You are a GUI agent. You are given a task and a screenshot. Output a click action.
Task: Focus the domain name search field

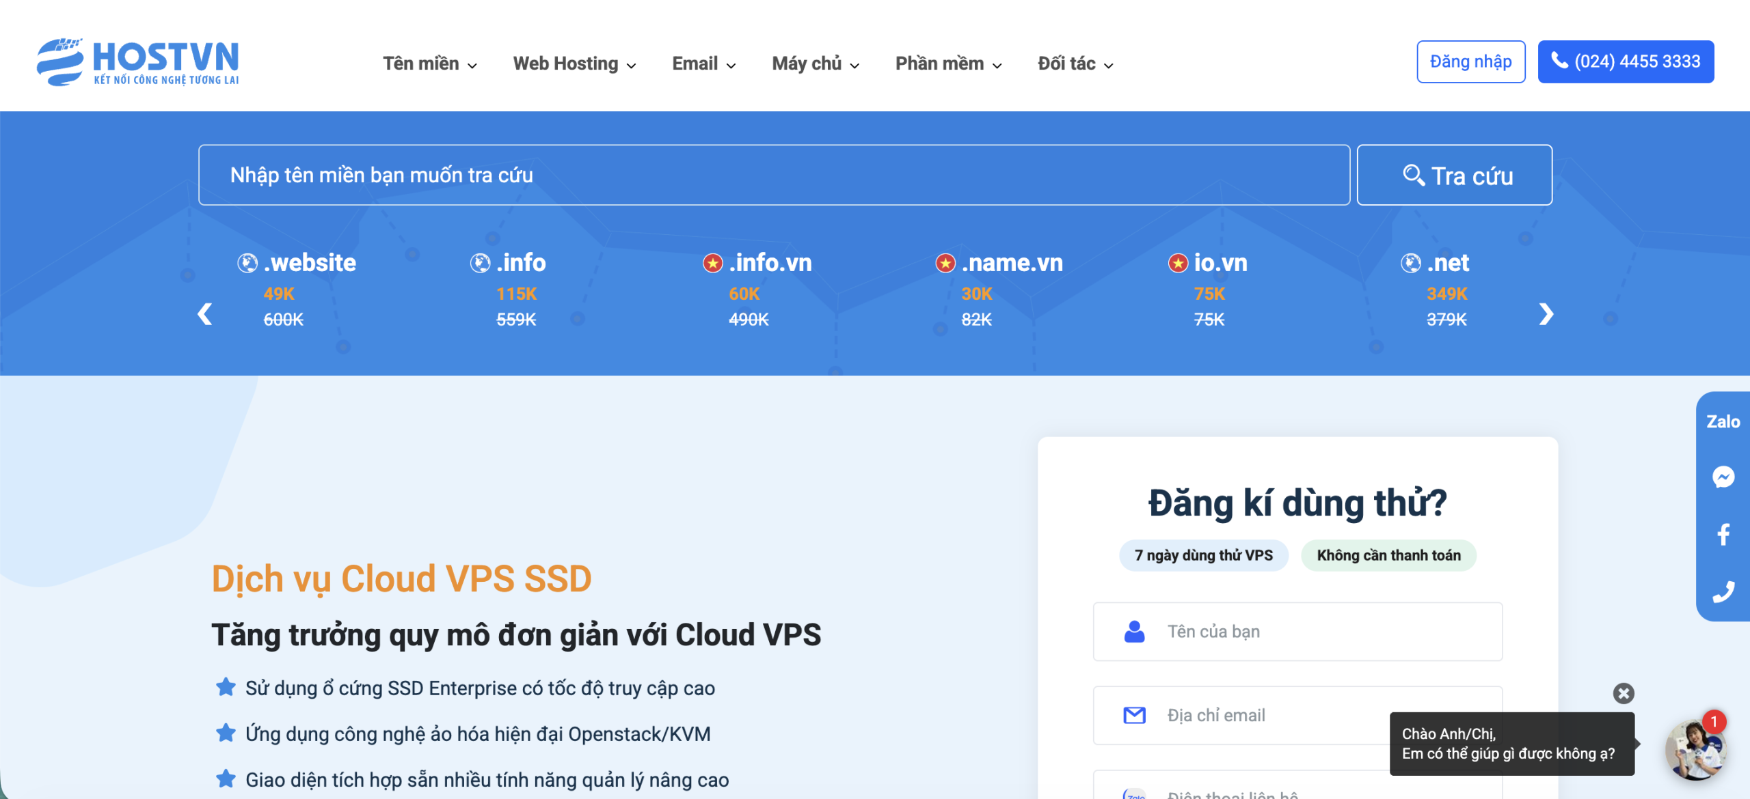pos(773,175)
